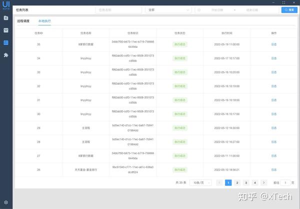This screenshot has height=209, width=300.
Task: Click the current page 1 button
Action: pyautogui.click(x=228, y=183)
